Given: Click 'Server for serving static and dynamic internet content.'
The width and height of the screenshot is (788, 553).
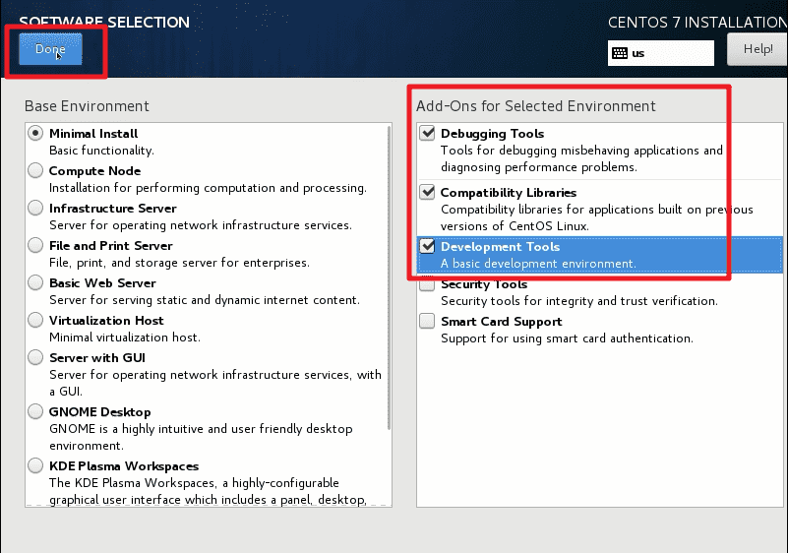Looking at the screenshot, I should tap(205, 300).
